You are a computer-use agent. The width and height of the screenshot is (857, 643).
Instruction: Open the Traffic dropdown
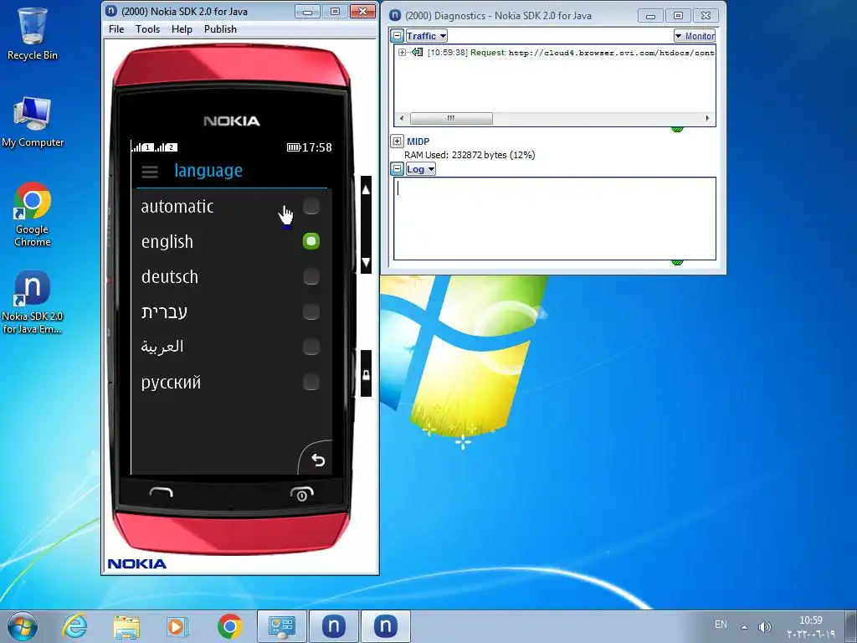coord(426,36)
